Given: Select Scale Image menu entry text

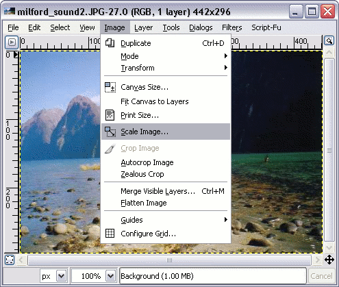Looking at the screenshot, I should click(145, 132).
